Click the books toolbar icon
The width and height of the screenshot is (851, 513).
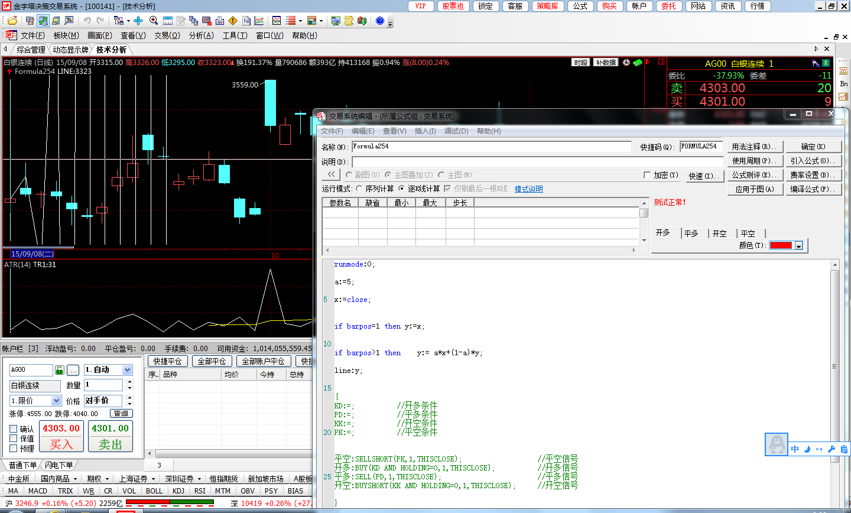click(362, 21)
